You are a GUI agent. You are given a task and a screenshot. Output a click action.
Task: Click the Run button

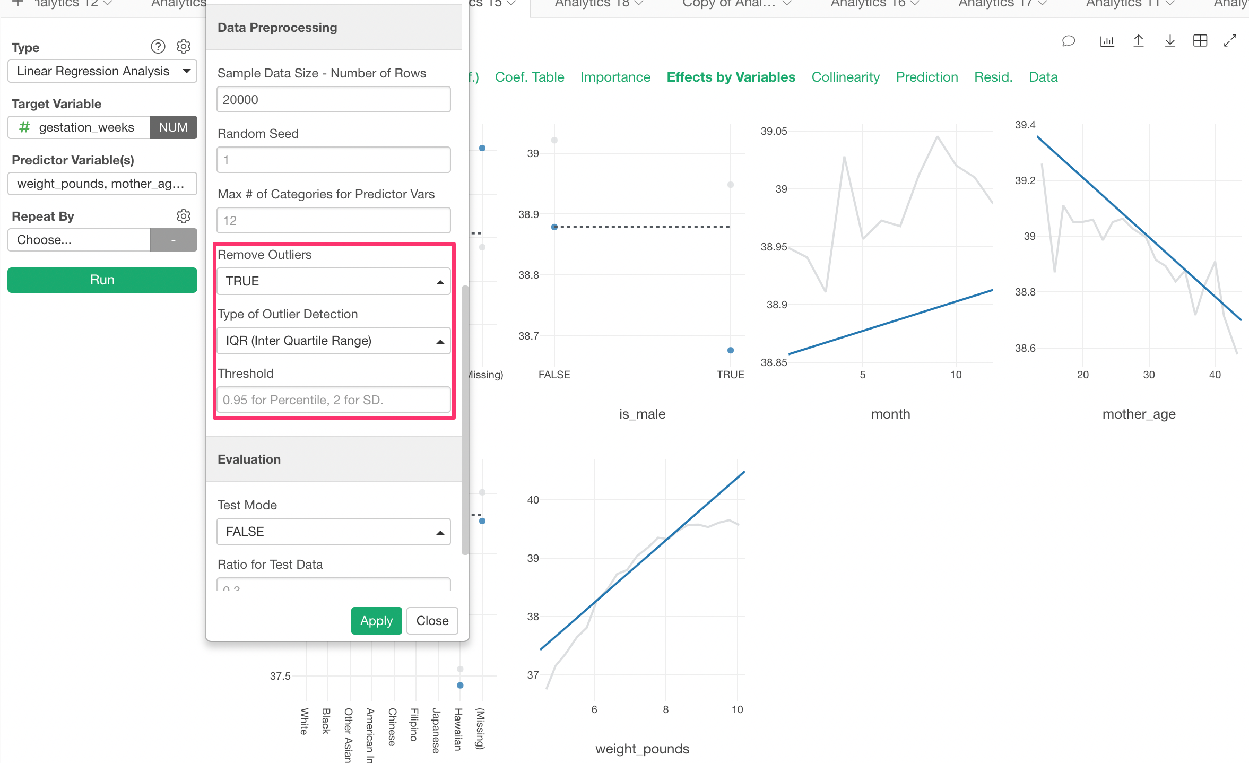click(102, 280)
